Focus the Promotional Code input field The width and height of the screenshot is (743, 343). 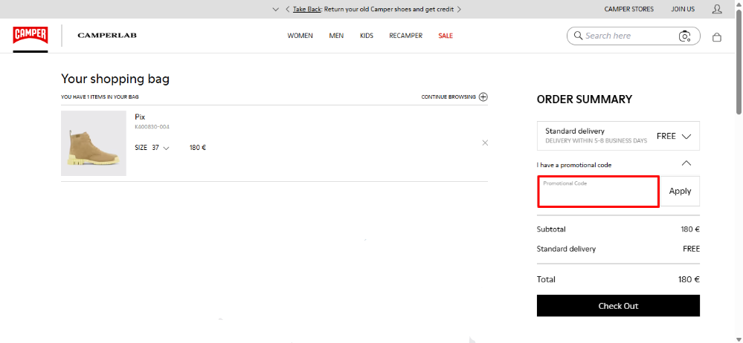coord(598,192)
